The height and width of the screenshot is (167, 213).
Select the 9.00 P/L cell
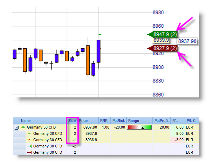tap(177, 134)
